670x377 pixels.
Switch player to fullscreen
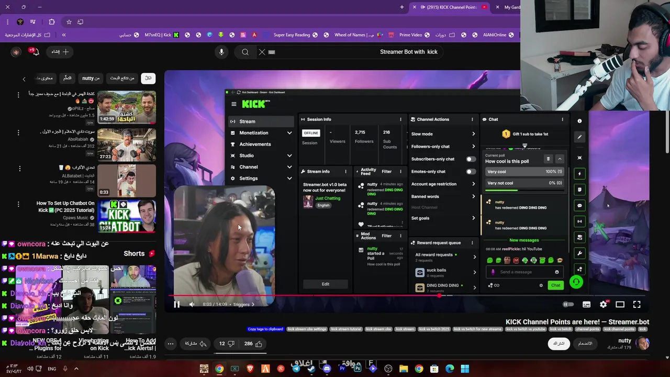coord(636,304)
